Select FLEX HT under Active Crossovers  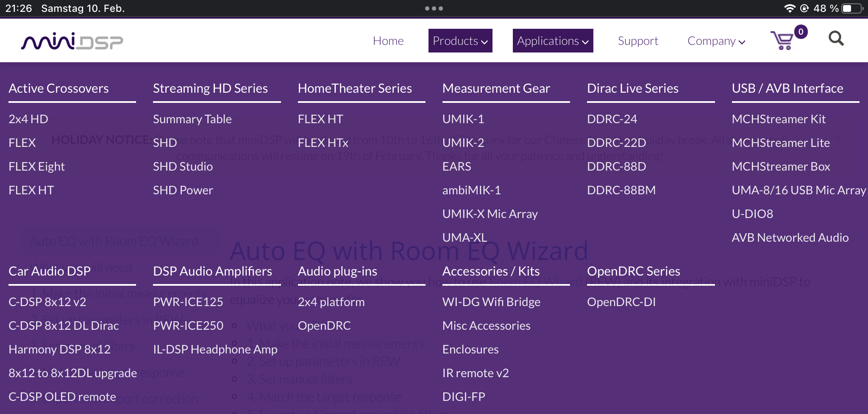point(31,190)
